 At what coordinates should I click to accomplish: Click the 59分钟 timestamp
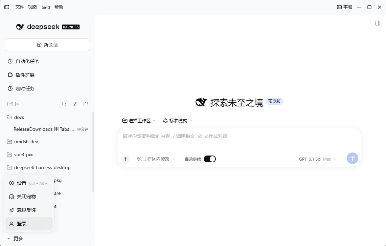click(83, 129)
